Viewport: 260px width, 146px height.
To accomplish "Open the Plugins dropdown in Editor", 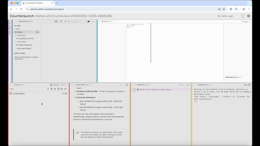I will (246, 21).
